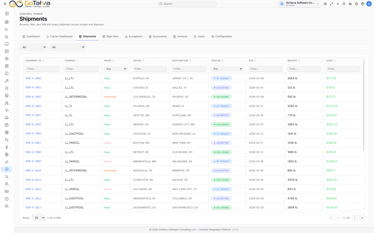The height and width of the screenshot is (233, 374).
Task: Sort by the Shipment ID column
Action: [35, 61]
